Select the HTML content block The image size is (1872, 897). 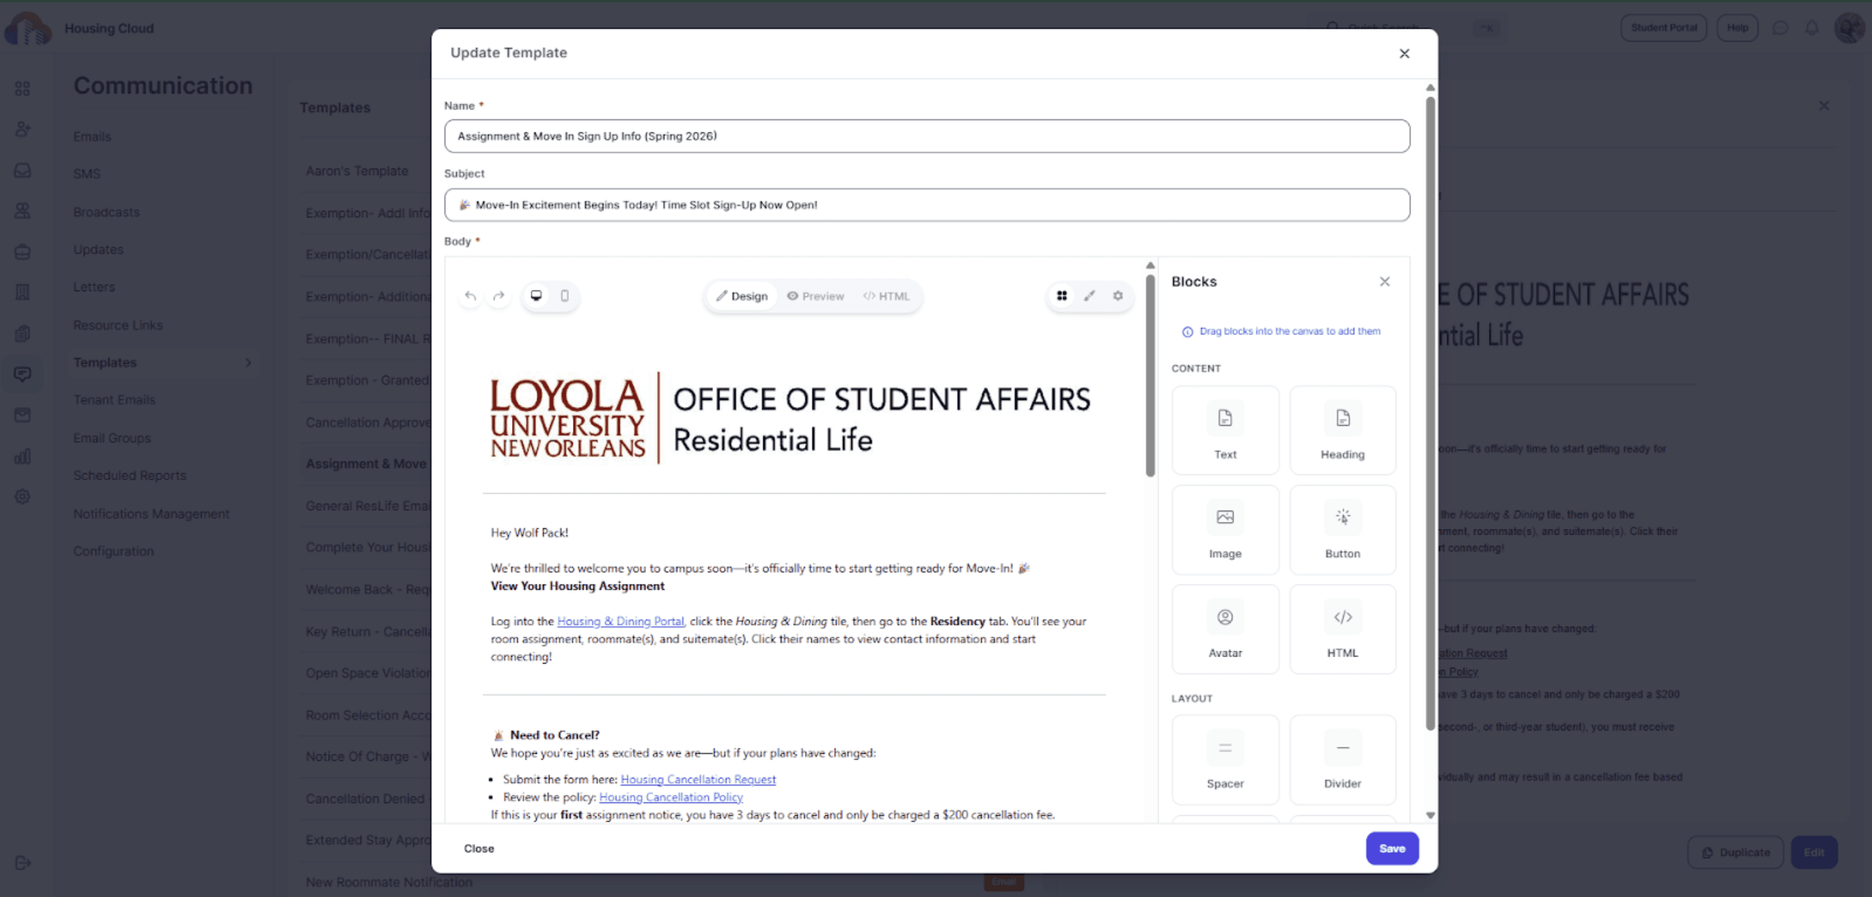(x=1342, y=629)
